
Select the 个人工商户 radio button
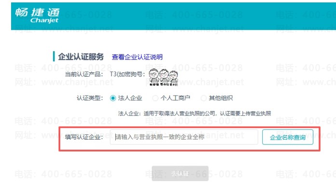pyautogui.click(x=155, y=98)
